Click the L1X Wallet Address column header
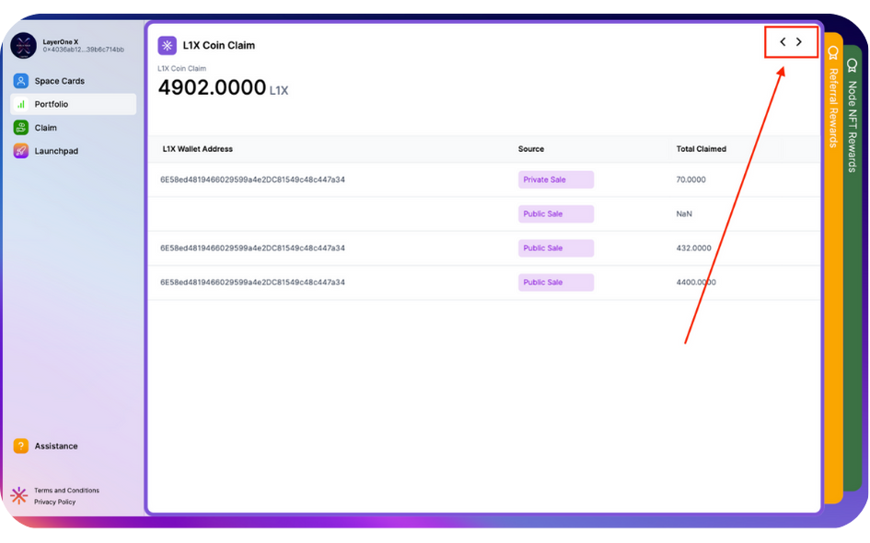The height and width of the screenshot is (543, 870). (198, 149)
